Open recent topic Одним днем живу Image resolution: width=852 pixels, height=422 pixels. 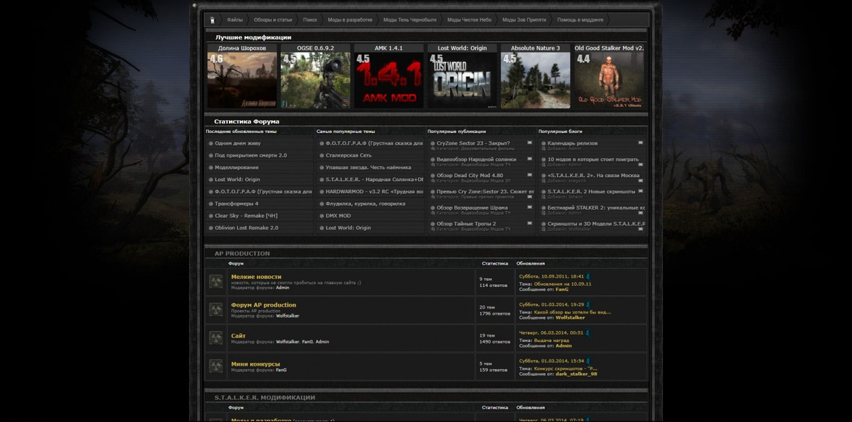tap(238, 143)
